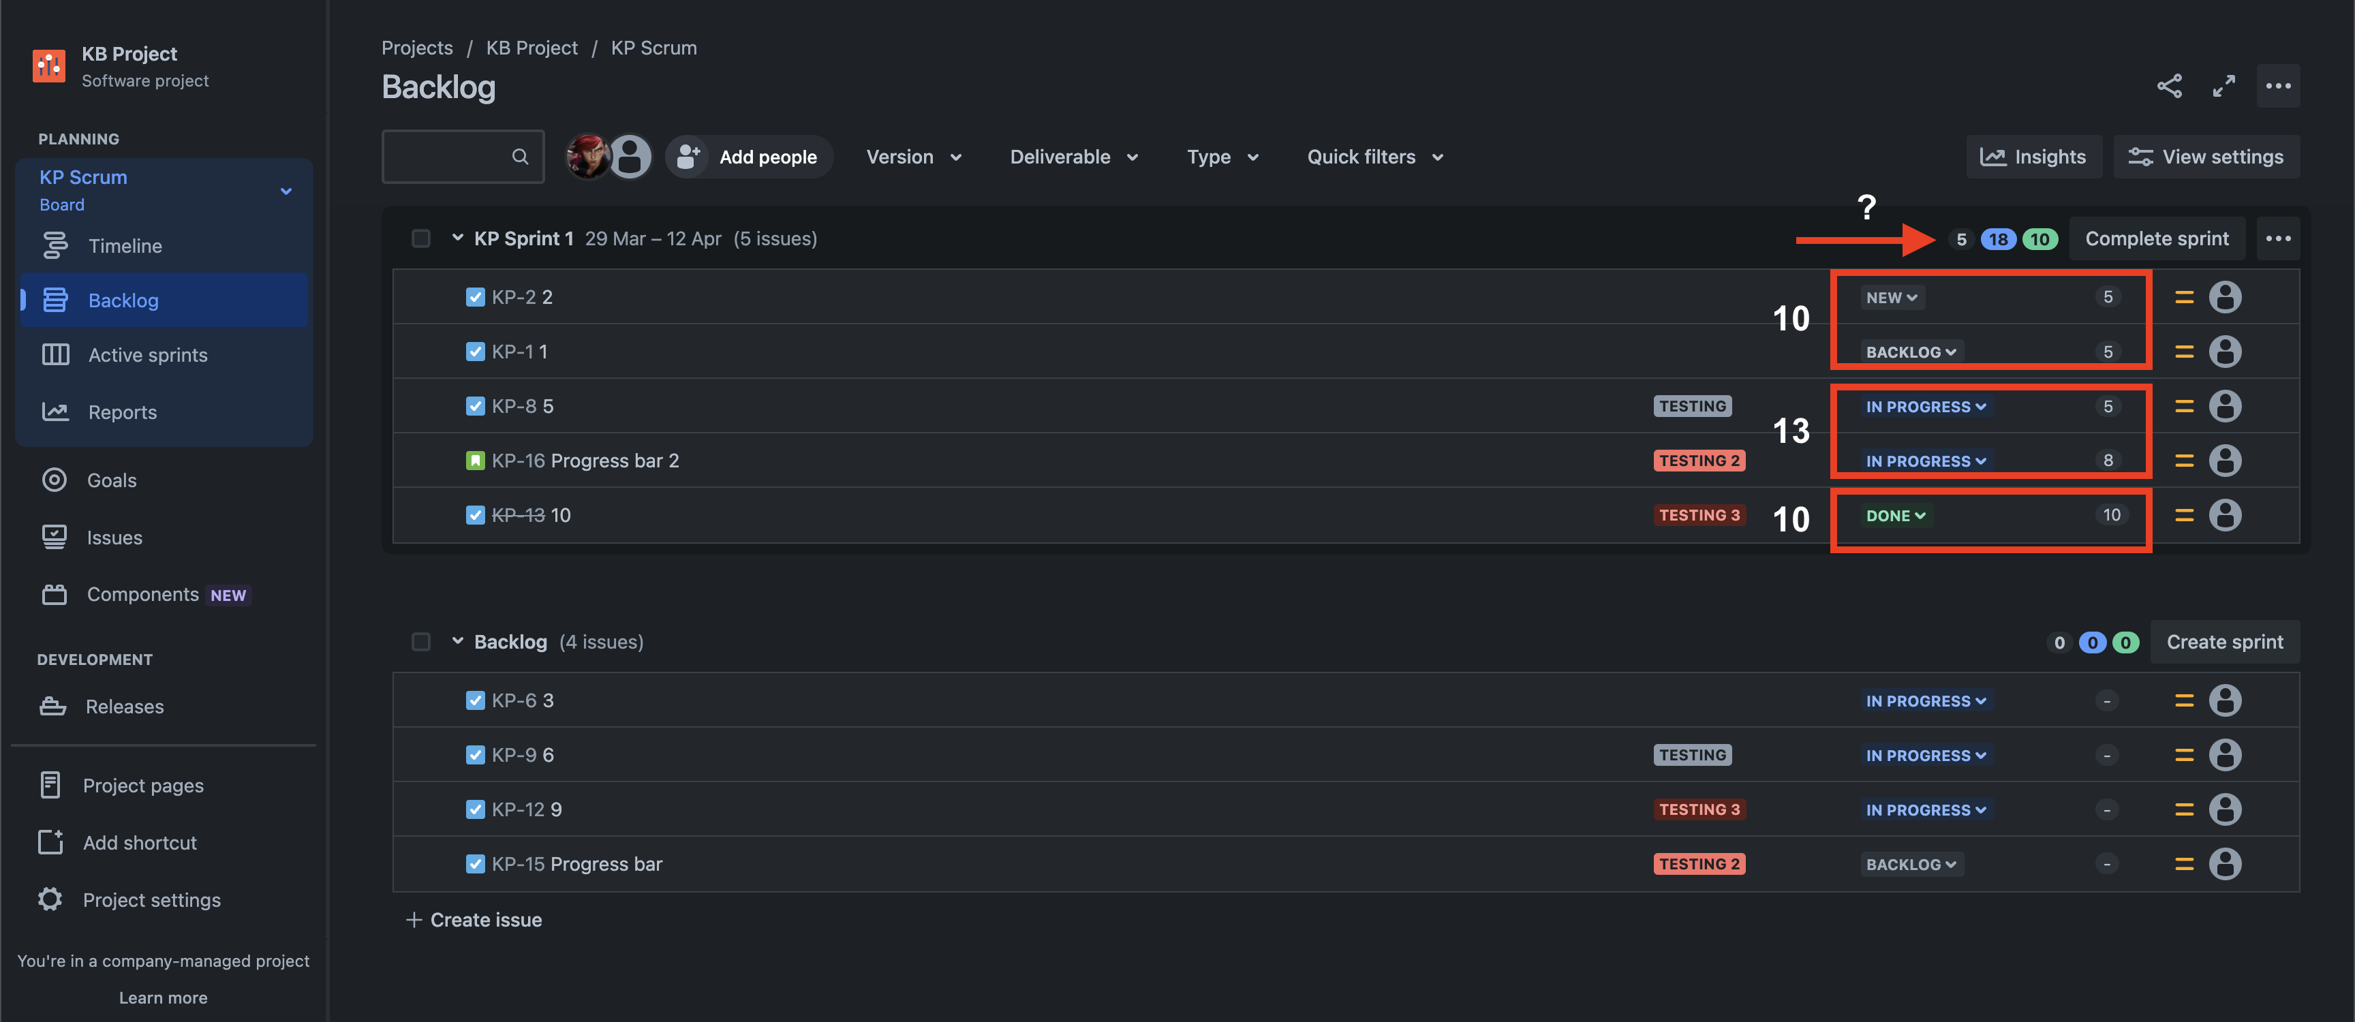Viewport: 2355px width, 1022px height.
Task: Click the green done estimate badge 10
Action: tap(2040, 240)
